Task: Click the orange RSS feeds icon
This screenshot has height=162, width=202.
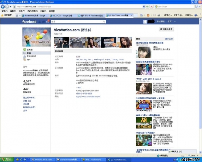Action: pos(148,15)
